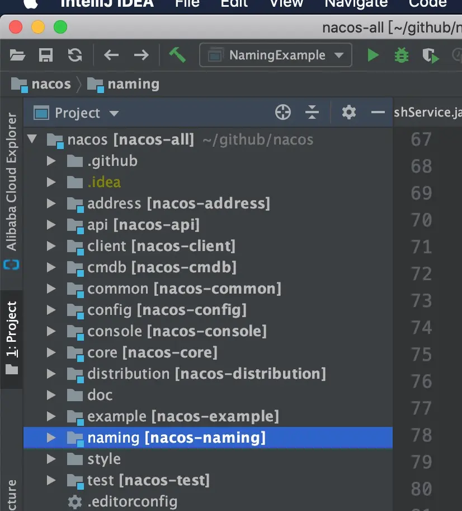
Task: Expand the client [nacos-client] module arrow
Action: [x=51, y=246]
